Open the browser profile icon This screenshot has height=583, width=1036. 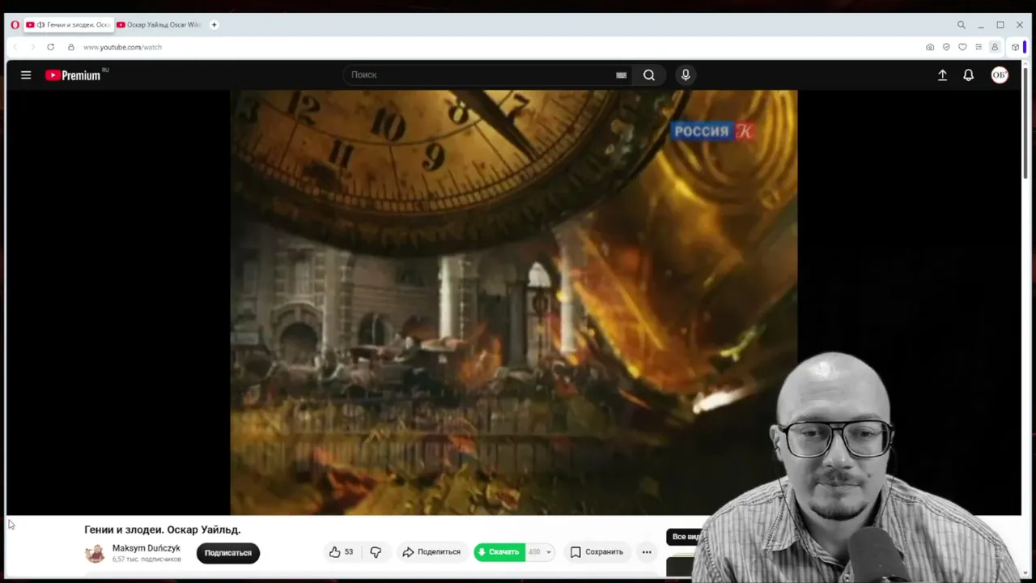[995, 47]
